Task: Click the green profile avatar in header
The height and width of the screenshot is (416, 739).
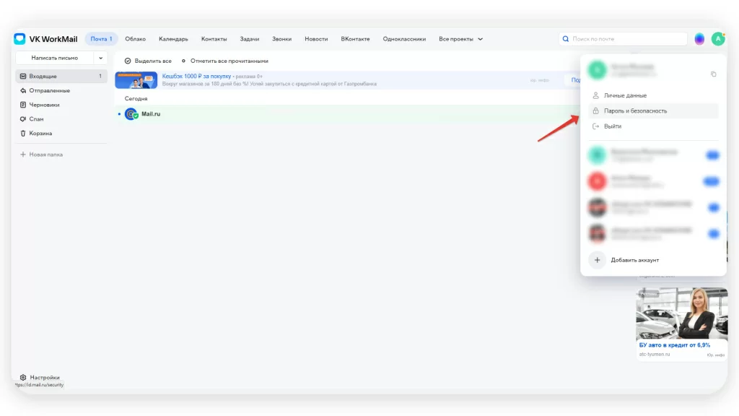Action: [x=717, y=39]
